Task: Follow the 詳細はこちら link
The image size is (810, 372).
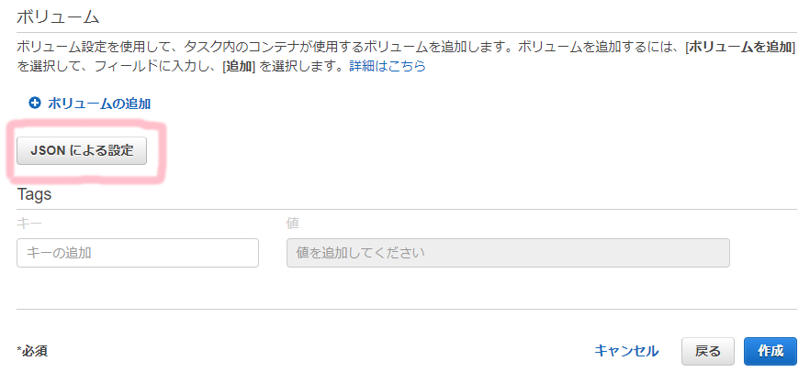Action: [x=388, y=67]
